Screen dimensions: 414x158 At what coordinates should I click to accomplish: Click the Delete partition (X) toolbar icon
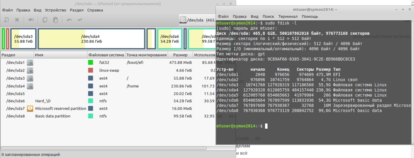[x=17, y=20]
